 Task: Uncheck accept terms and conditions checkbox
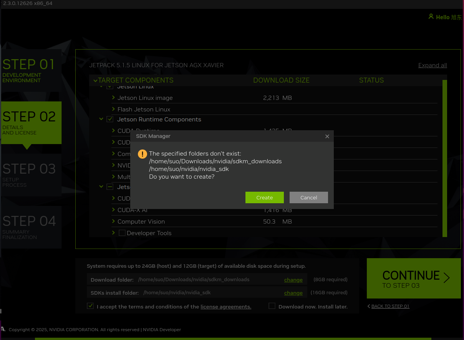tap(91, 306)
